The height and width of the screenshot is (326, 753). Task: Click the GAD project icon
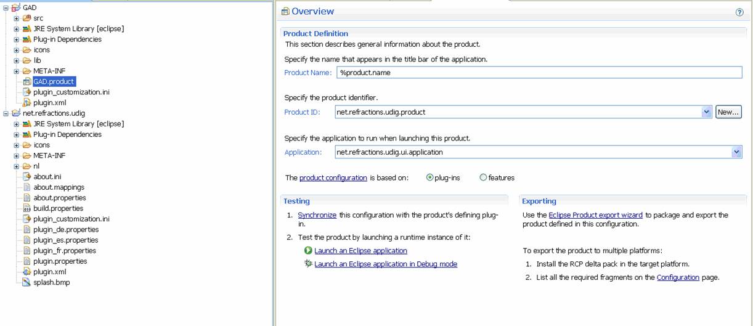pyautogui.click(x=16, y=7)
